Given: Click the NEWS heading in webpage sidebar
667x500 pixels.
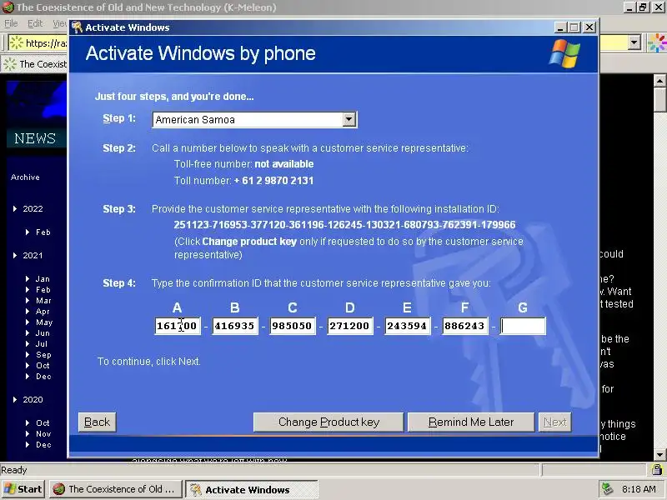Looking at the screenshot, I should pos(35,138).
